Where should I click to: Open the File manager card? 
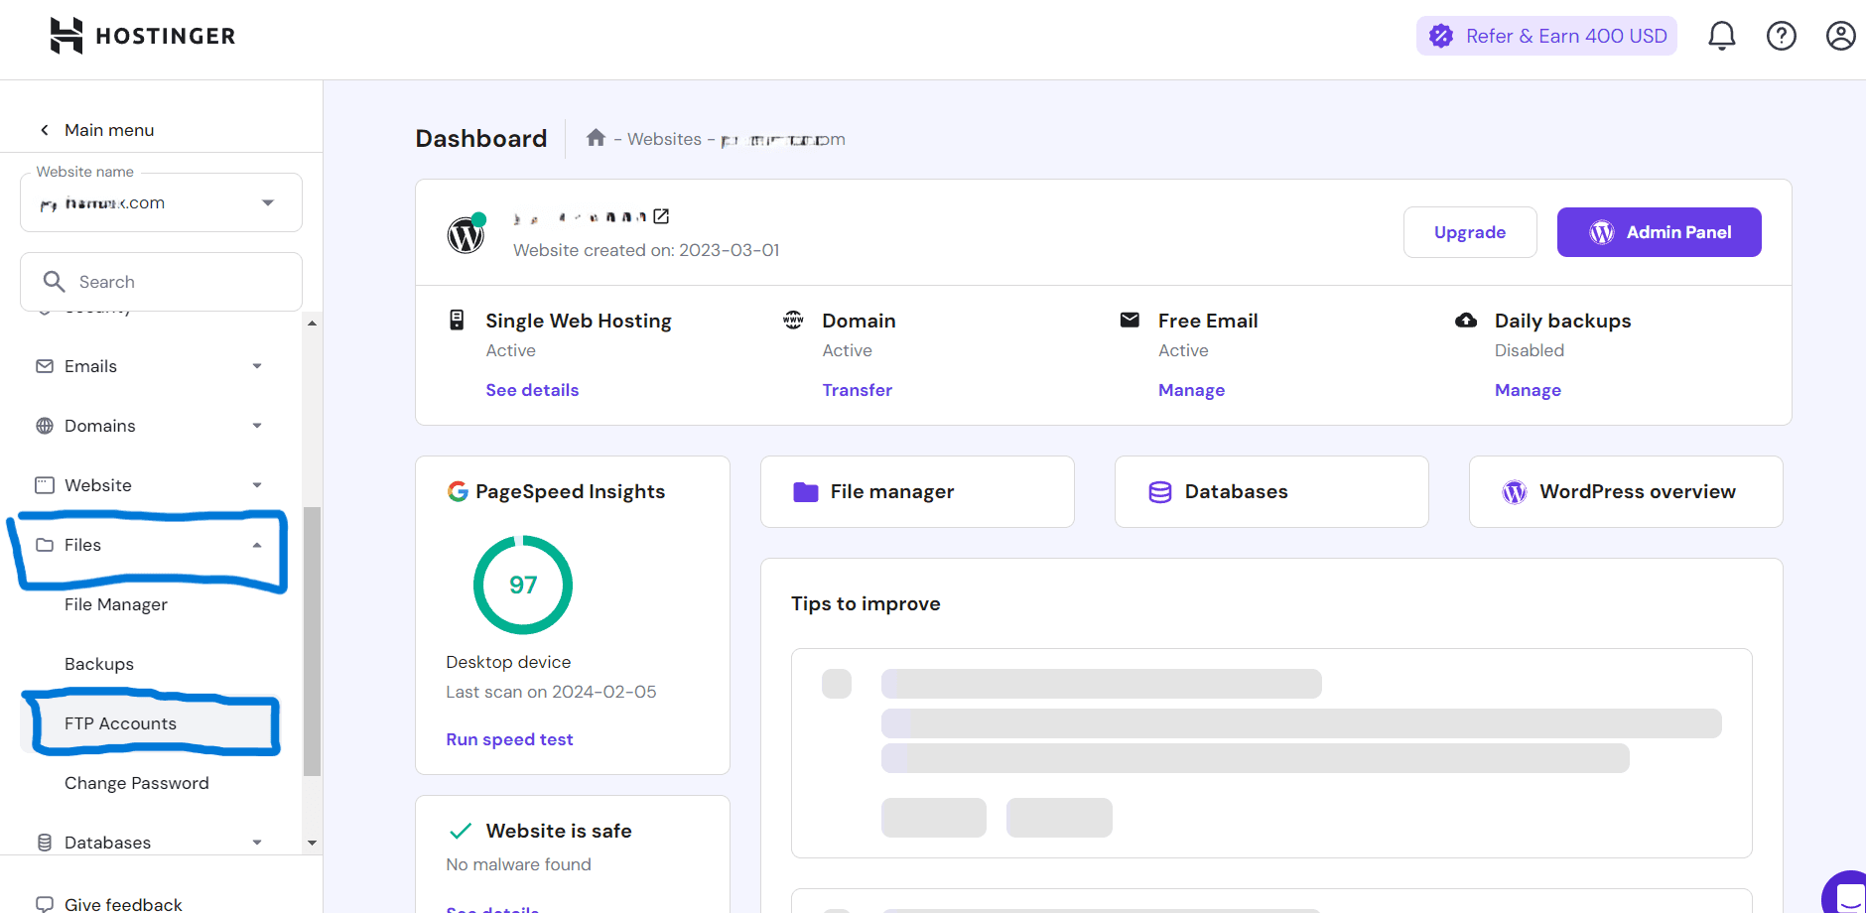coord(917,491)
